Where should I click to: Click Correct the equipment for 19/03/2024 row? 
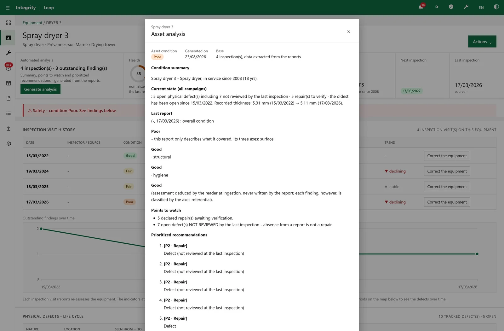[x=447, y=171]
